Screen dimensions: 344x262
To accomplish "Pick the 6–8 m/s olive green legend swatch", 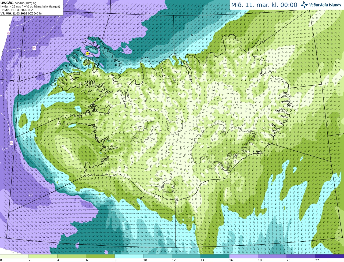I will pos(100,256).
